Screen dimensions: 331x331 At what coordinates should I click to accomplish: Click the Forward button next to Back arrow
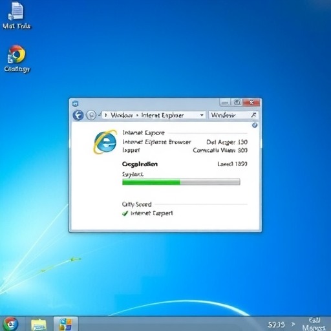[x=91, y=115]
